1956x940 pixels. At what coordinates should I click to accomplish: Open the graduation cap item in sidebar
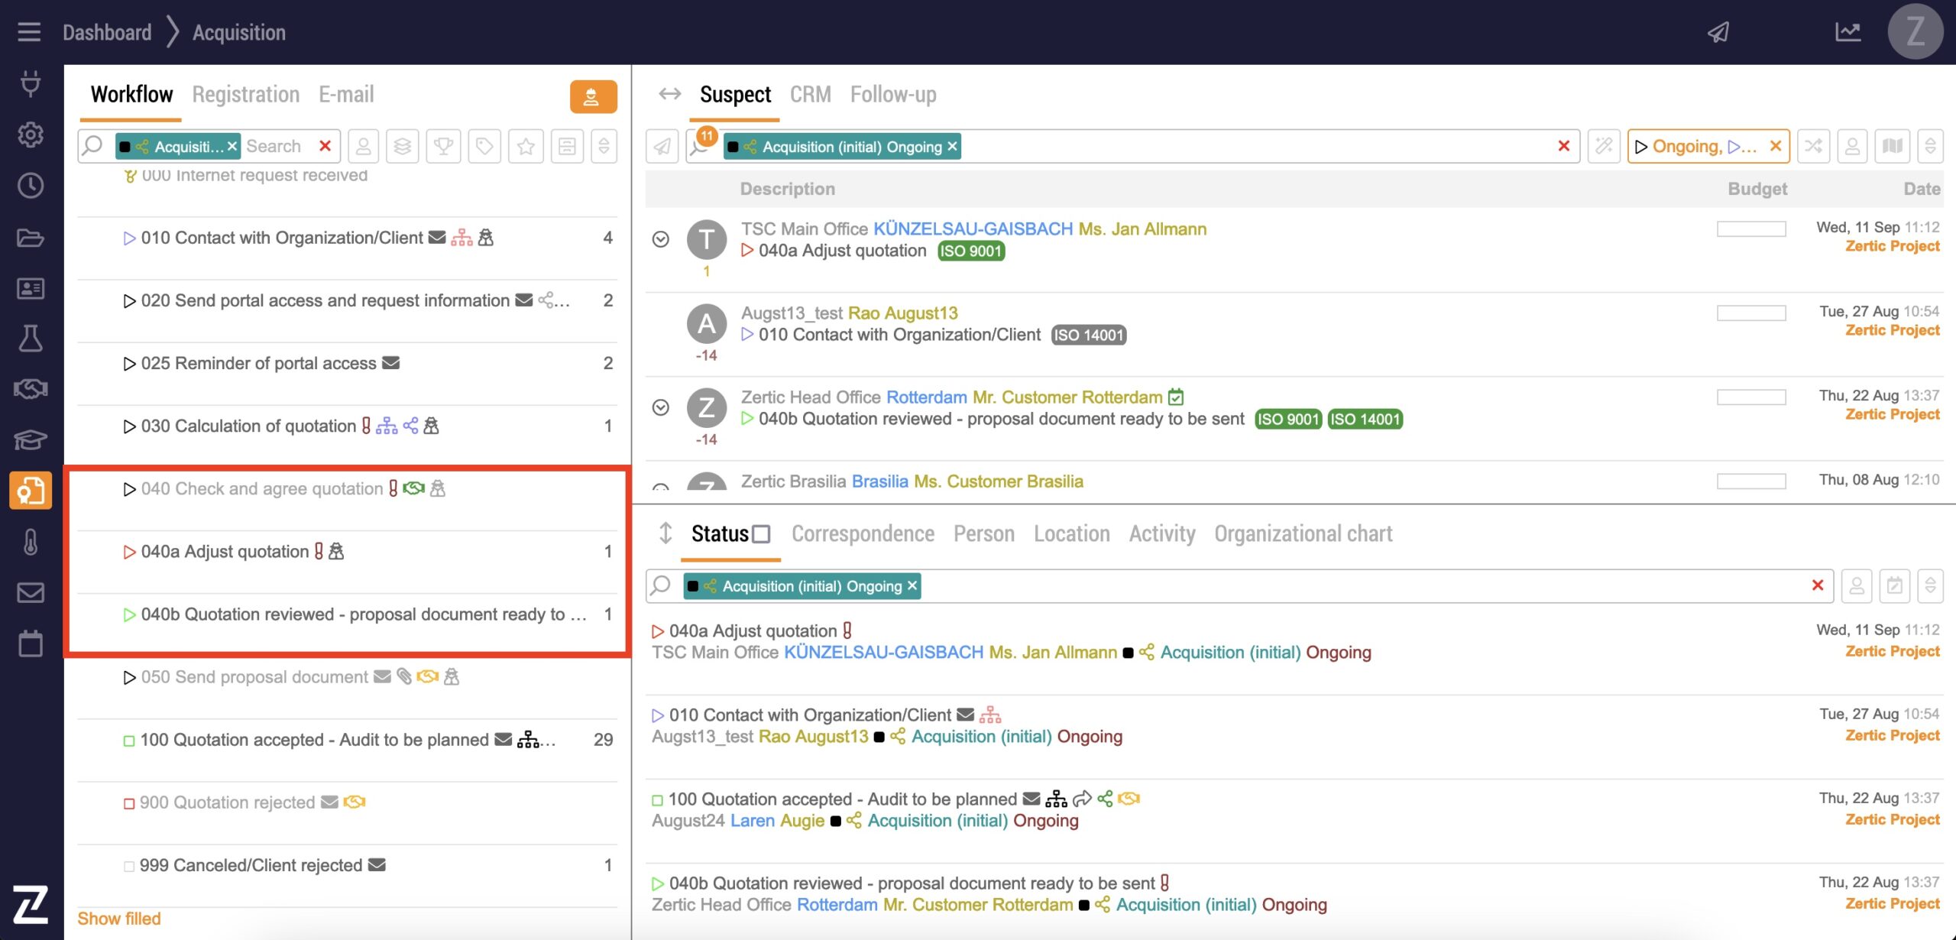click(x=31, y=440)
